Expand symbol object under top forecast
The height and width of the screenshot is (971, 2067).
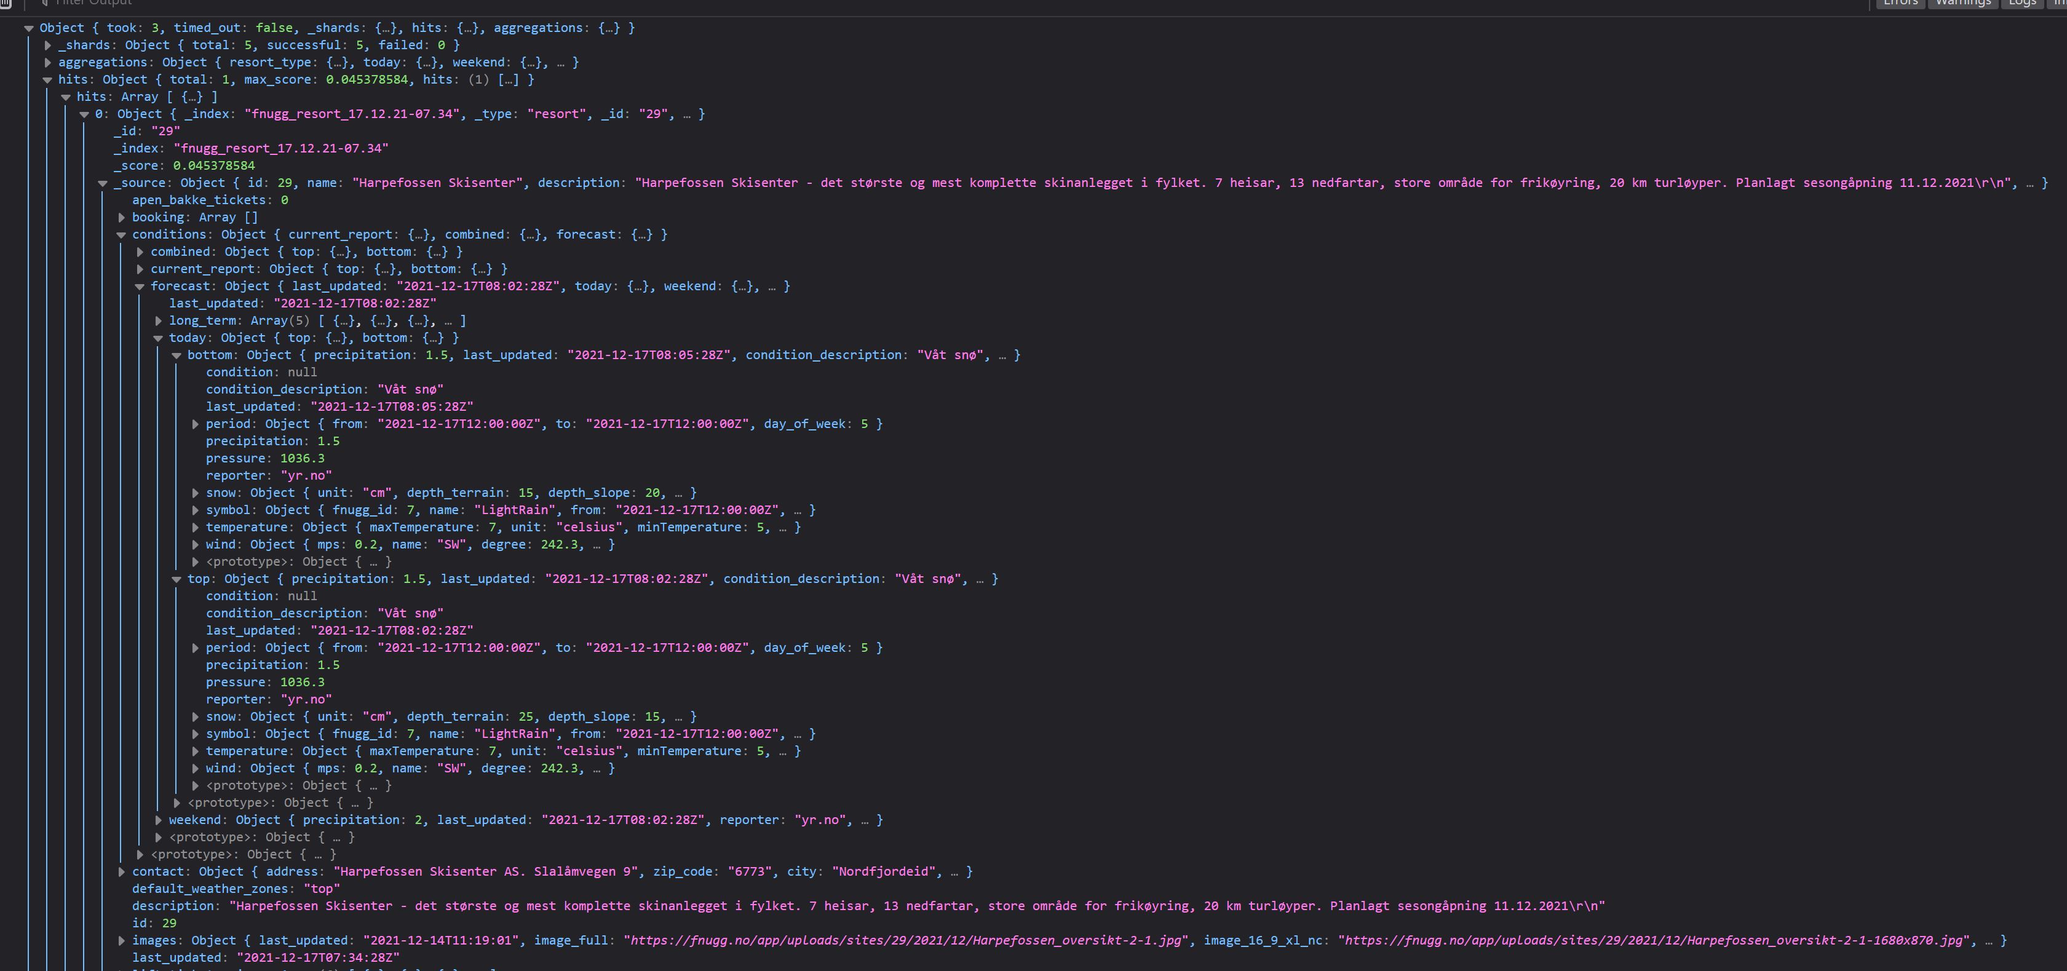pos(196,734)
